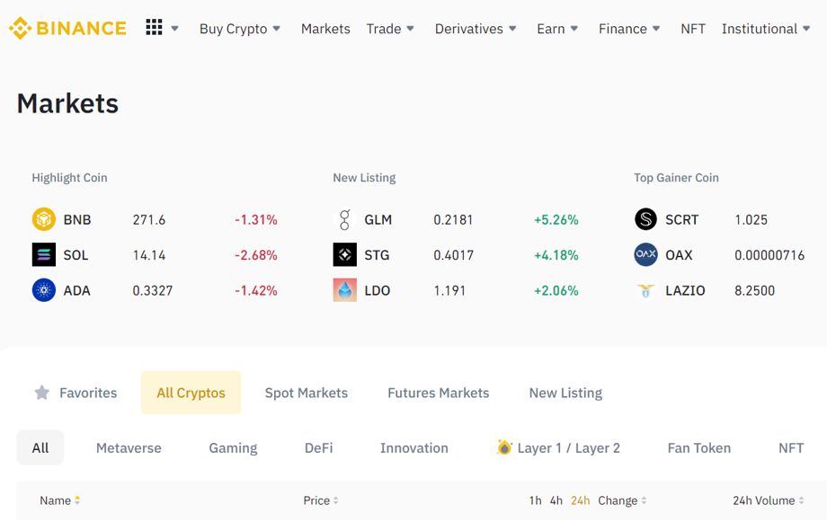Image resolution: width=827 pixels, height=522 pixels.
Task: Switch to the Spot Markets tab
Action: coord(307,393)
